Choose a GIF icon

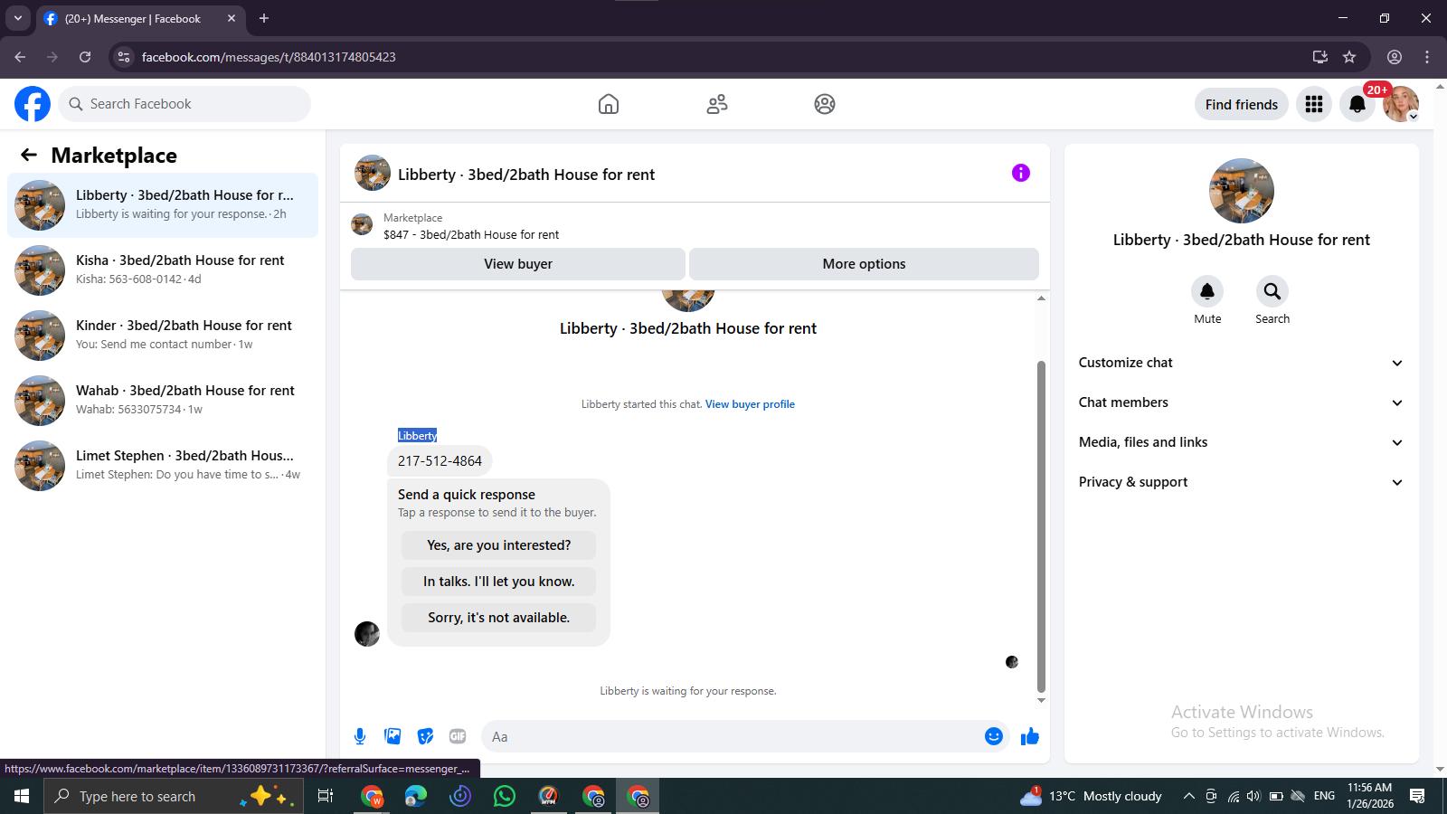coord(458,736)
